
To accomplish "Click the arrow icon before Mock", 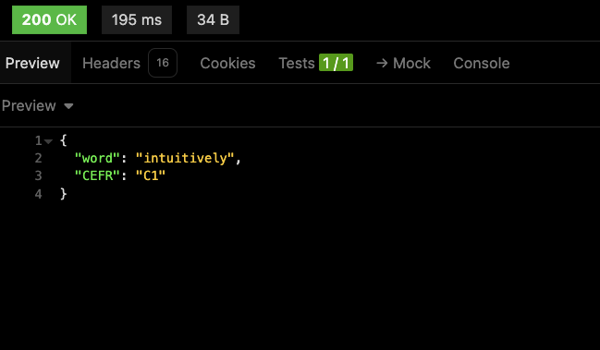I will point(382,63).
